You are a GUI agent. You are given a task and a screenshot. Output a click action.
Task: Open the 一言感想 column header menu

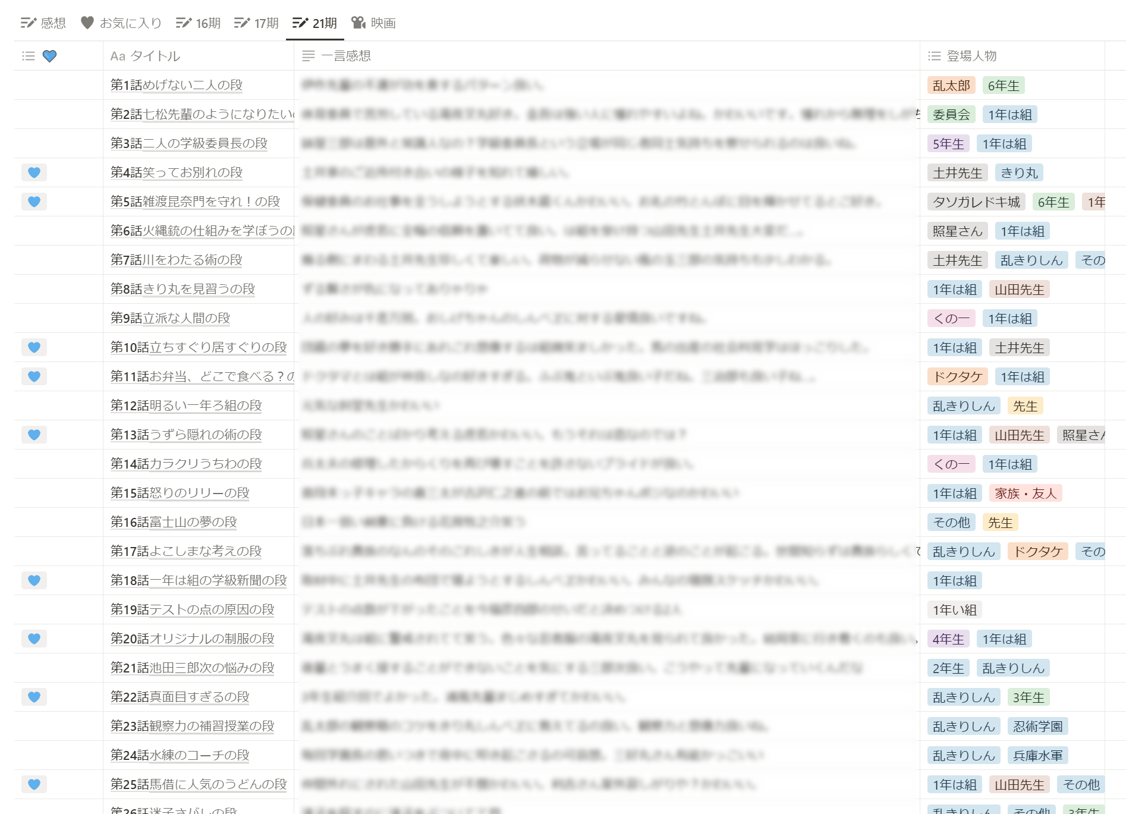point(345,56)
